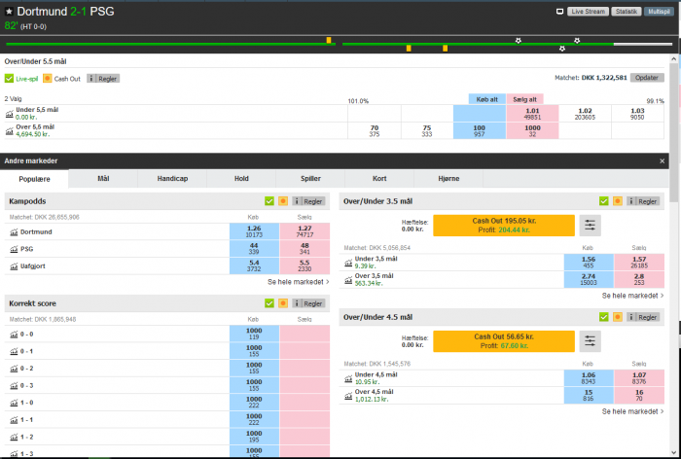Open Regler for Over/Under 5.5 mål
Screen dimensions: 681x459
tap(103, 79)
